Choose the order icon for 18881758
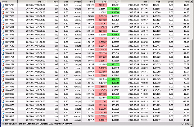Image resolution: width=194 pixels, height=127 pixels. [3, 61]
